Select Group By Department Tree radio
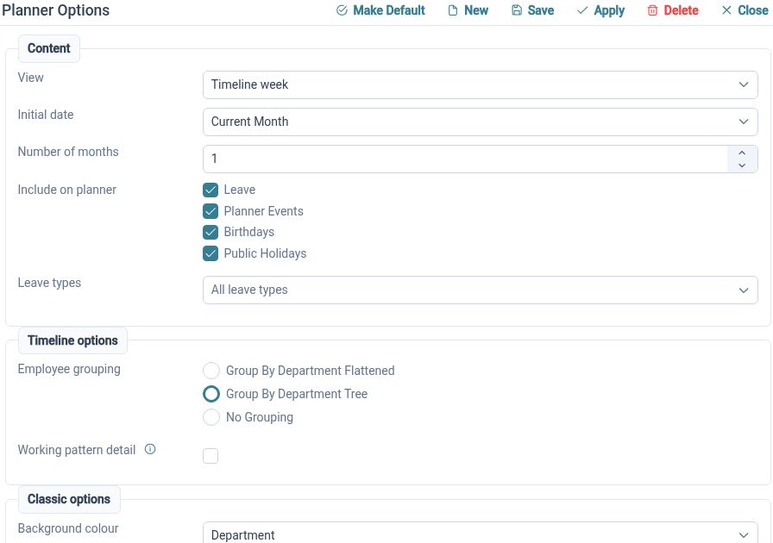773x543 pixels. point(211,394)
